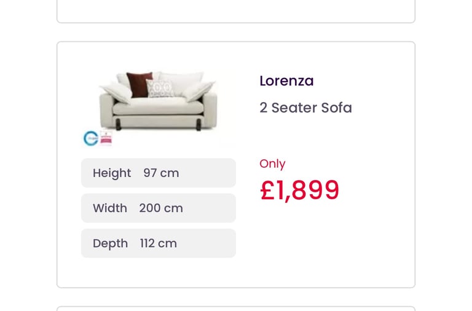Click the dark red cushion on the sofa
This screenshot has height=311, width=472.
pyautogui.click(x=139, y=85)
